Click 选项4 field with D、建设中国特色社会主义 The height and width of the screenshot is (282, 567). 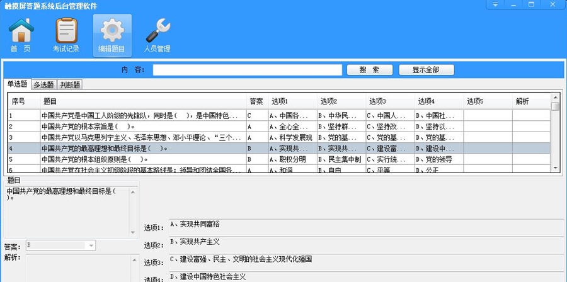click(366, 278)
